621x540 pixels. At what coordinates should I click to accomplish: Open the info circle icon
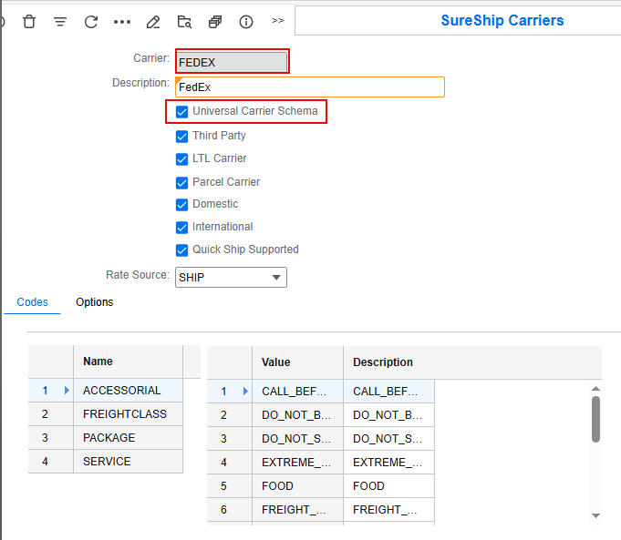pos(246,21)
